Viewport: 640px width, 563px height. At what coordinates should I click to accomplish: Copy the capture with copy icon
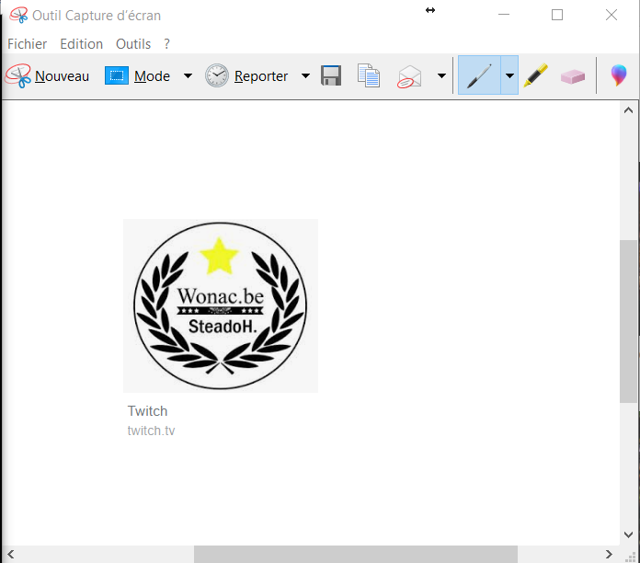[x=369, y=75]
